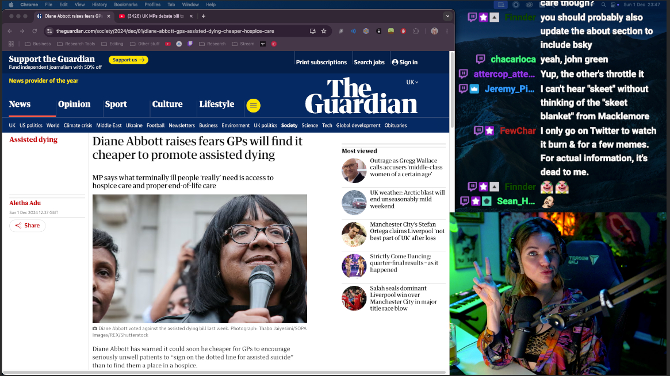Image resolution: width=670 pixels, height=376 pixels.
Task: Click the Gregg Wallace most viewed thumbnail
Action: pos(354,170)
